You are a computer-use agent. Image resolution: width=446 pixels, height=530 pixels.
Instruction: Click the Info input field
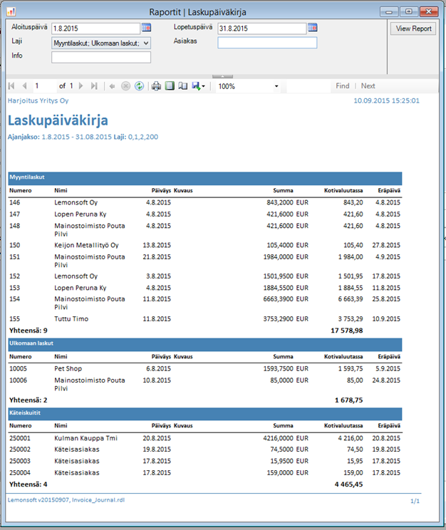[101, 57]
